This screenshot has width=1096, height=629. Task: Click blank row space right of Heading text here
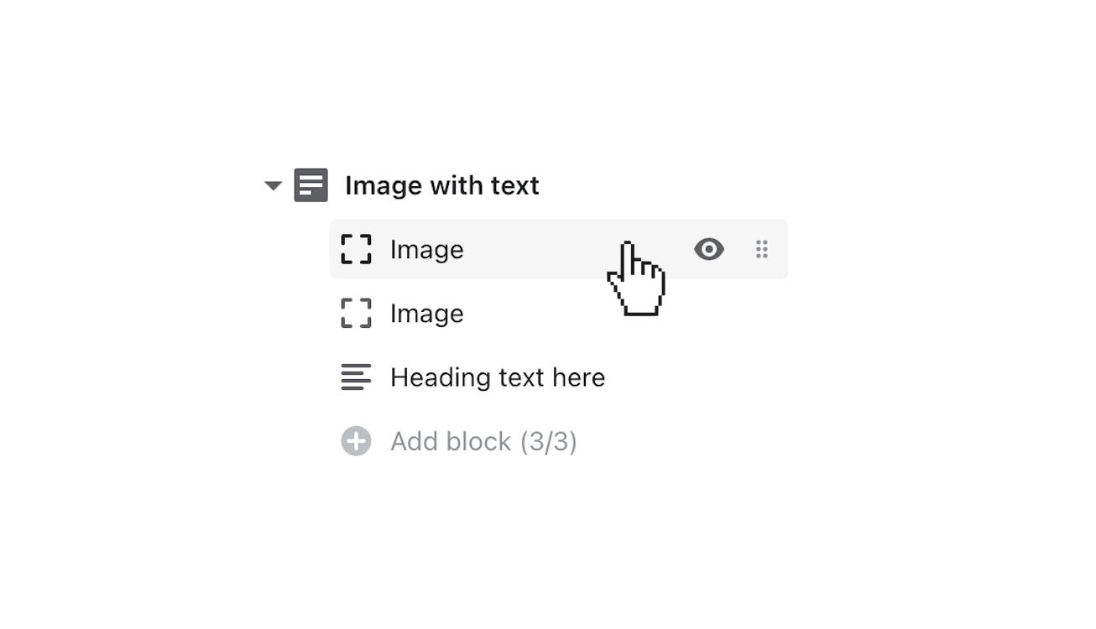[697, 377]
